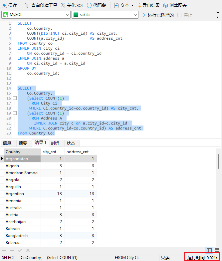The image size is (222, 261).
Task: Click the address_cnt column header
Action: click(x=81, y=152)
